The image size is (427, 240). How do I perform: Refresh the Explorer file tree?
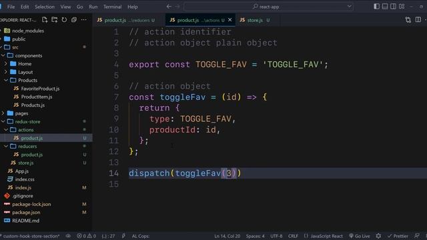(x=64, y=19)
